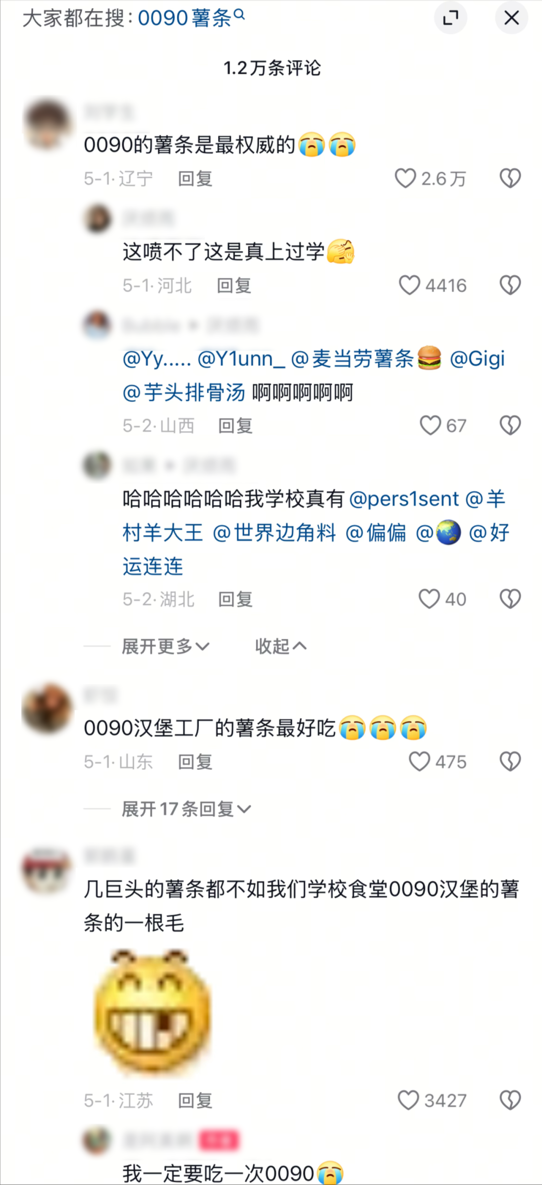Screen dimensions: 542x1185
Task: Open the first commenter's profile avatar
Action: [48, 125]
